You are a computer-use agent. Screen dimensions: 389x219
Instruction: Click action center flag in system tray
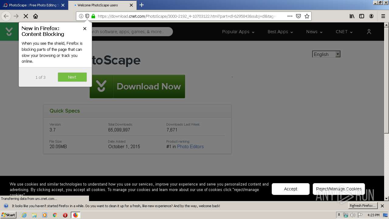(360, 215)
